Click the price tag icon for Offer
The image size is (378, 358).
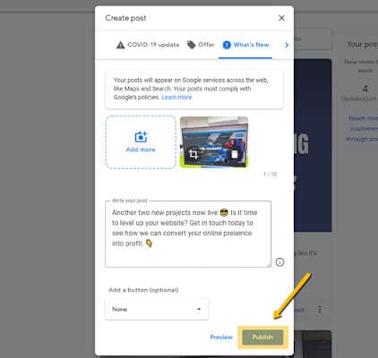tap(191, 45)
